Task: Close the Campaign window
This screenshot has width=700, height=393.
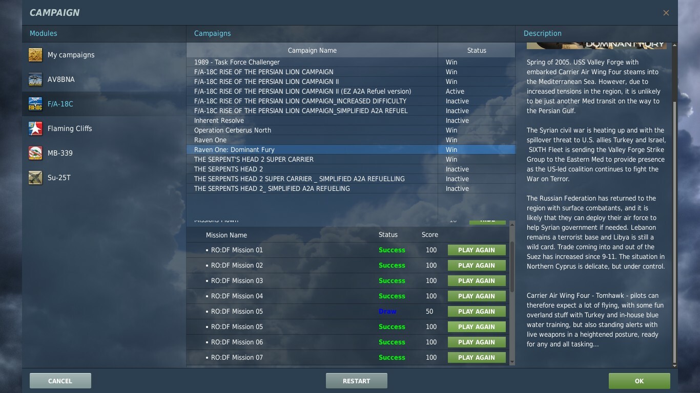Action: point(666,13)
